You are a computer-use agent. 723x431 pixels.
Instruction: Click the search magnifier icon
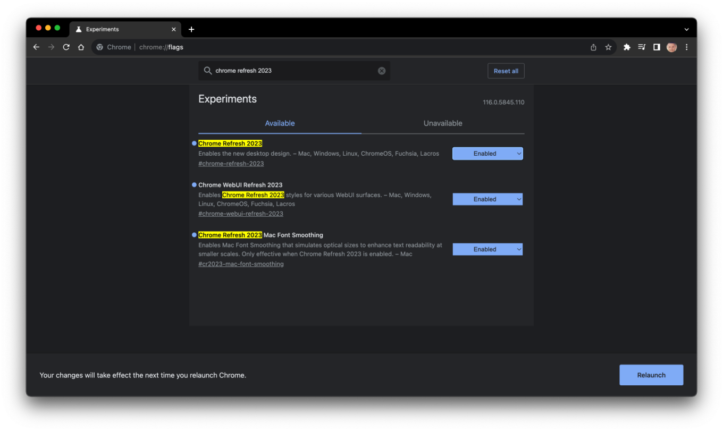tap(208, 71)
